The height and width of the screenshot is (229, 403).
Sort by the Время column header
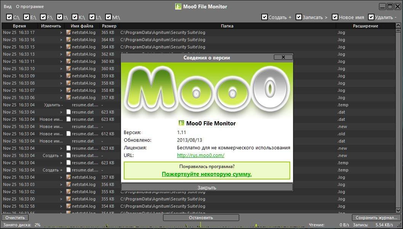19,26
